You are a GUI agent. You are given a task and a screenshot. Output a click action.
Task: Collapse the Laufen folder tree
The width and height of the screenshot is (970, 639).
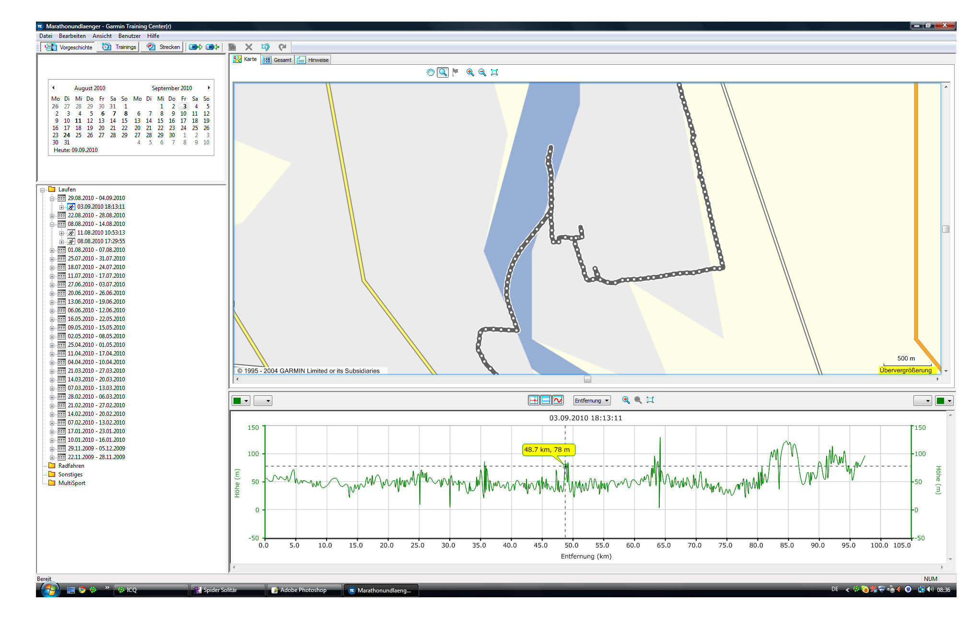[42, 190]
